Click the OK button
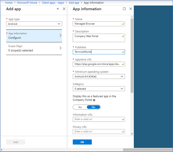The height and width of the screenshot is (152, 173). (82, 142)
